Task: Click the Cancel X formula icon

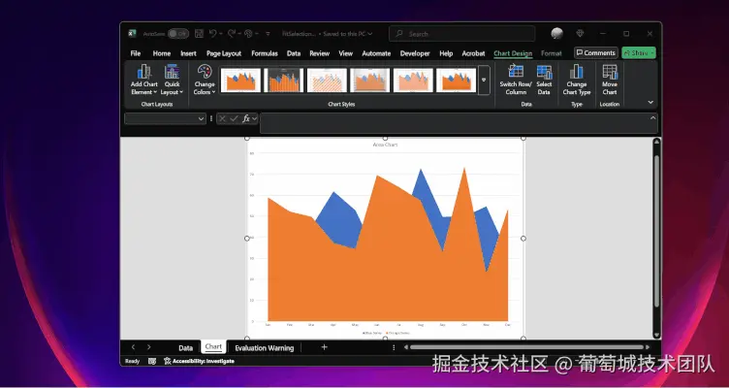Action: pos(222,118)
